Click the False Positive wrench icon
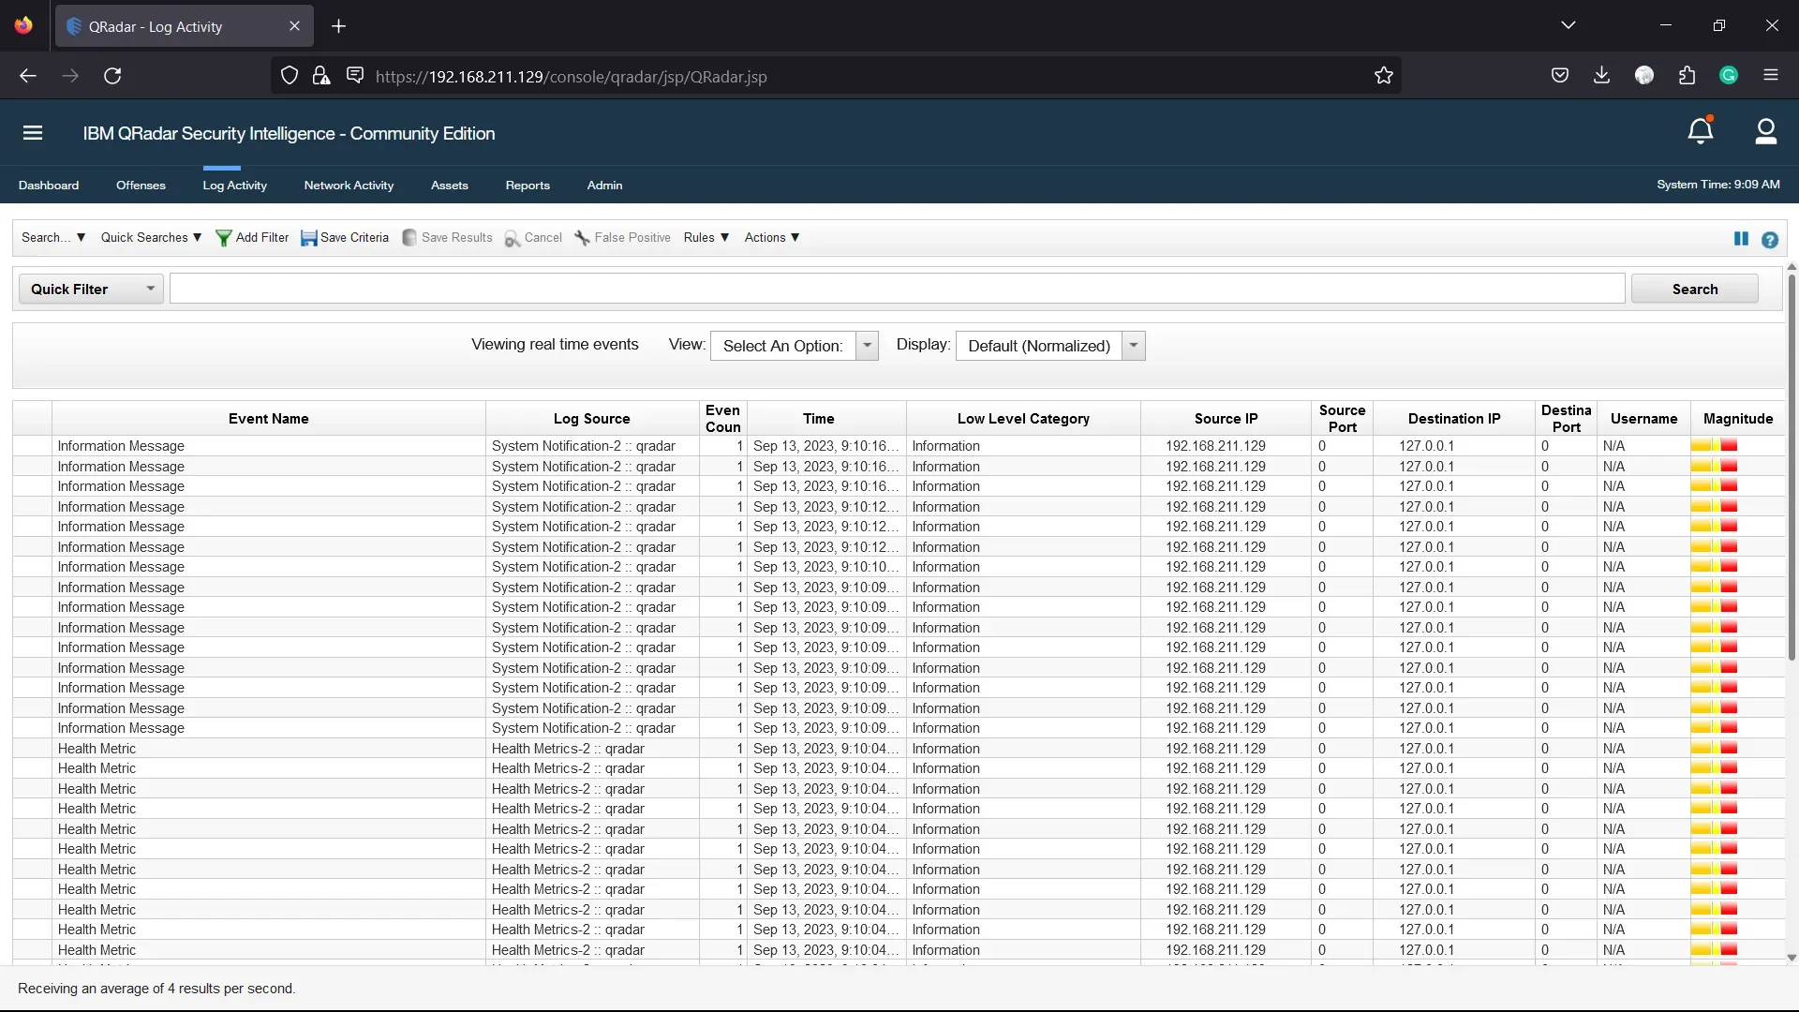Screen dimensions: 1799x1012 click(x=582, y=238)
